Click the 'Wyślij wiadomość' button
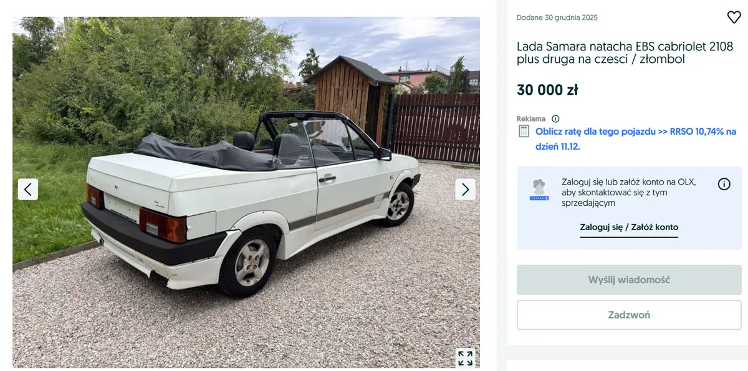 tap(629, 280)
